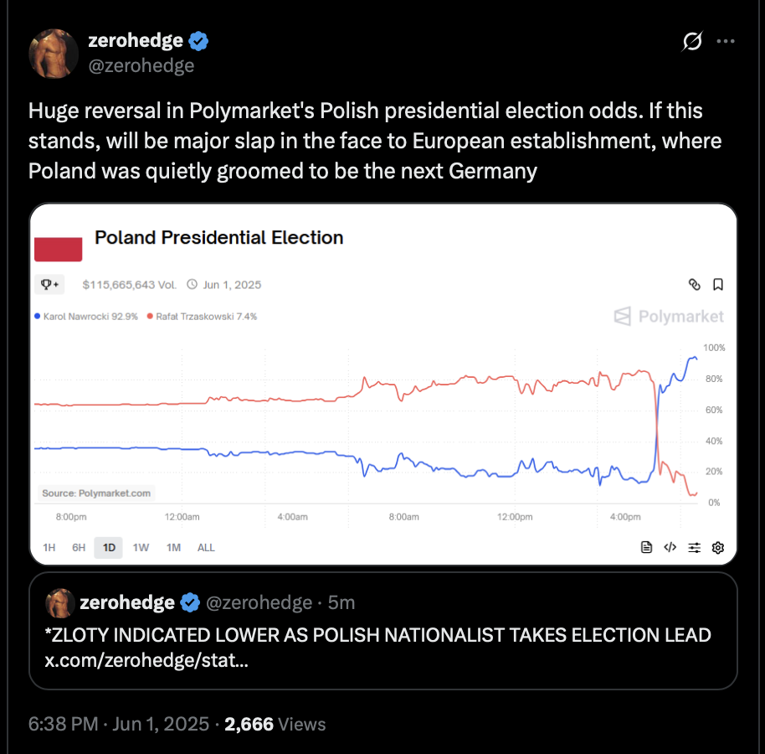
Task: Select the 6H time range
Action: tap(79, 547)
